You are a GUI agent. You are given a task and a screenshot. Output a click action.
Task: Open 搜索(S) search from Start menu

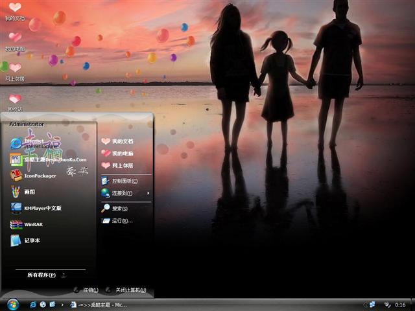(114, 209)
